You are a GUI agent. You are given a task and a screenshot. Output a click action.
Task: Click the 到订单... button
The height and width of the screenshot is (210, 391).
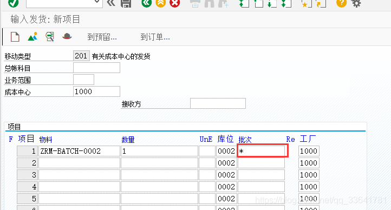point(155,37)
